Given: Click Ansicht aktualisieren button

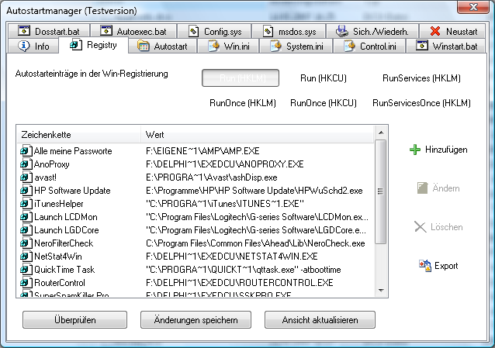Looking at the screenshot, I should pos(320,320).
